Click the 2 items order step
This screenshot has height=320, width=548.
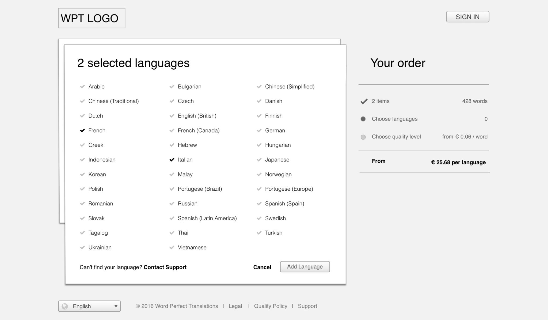click(424, 101)
